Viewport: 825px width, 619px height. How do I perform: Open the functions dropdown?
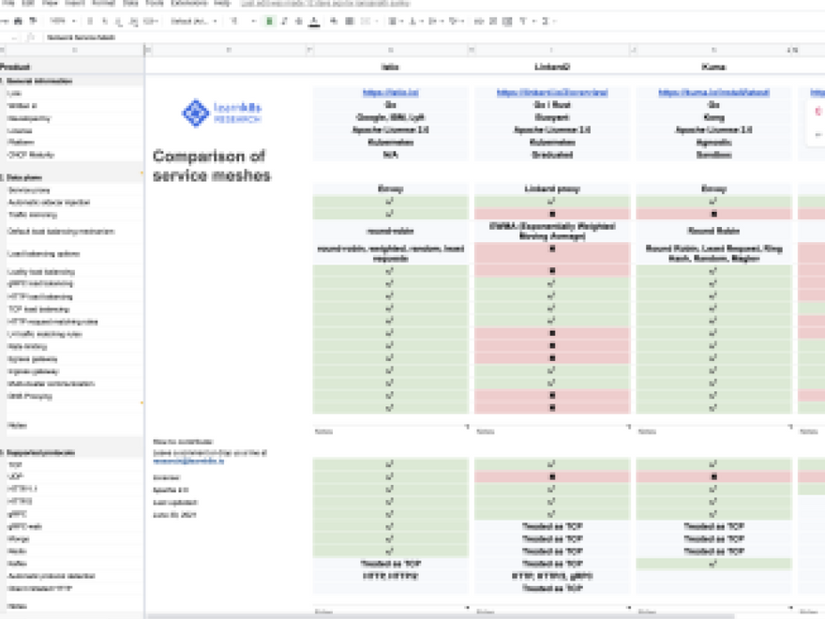[547, 21]
